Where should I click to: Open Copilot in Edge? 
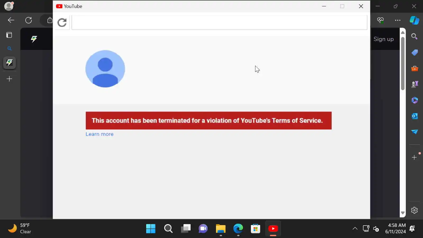pyautogui.click(x=414, y=20)
